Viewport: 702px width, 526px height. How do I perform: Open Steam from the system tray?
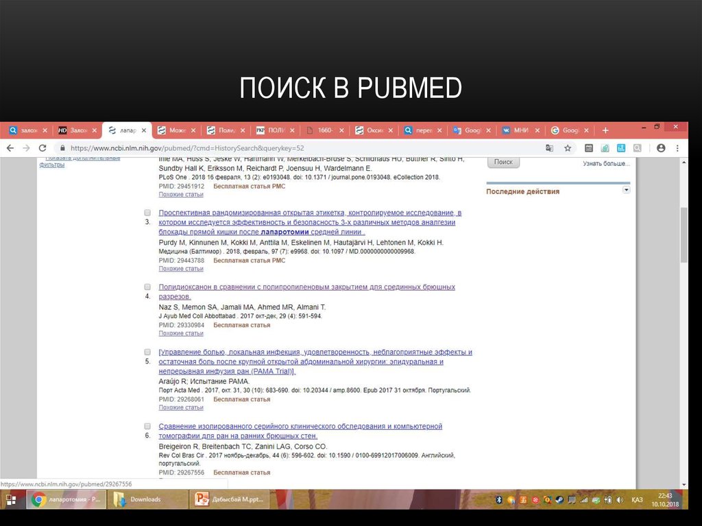559,500
